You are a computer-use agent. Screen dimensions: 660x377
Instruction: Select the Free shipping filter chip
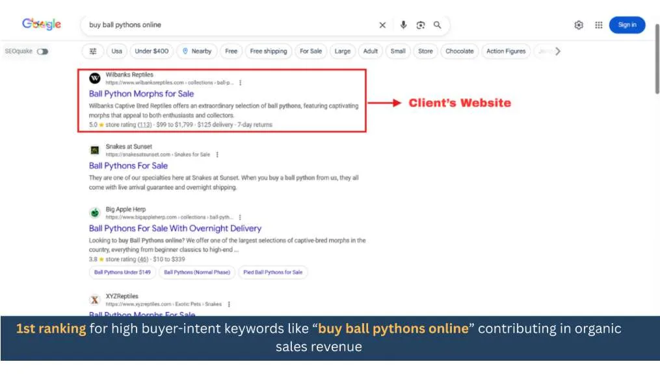click(x=269, y=51)
